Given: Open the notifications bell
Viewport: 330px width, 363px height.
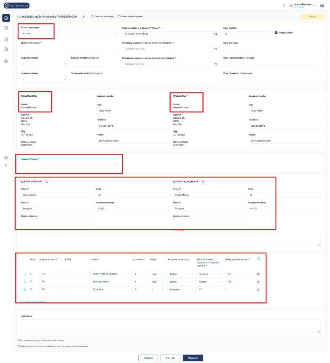Looking at the screenshot, I should pyautogui.click(x=284, y=5).
